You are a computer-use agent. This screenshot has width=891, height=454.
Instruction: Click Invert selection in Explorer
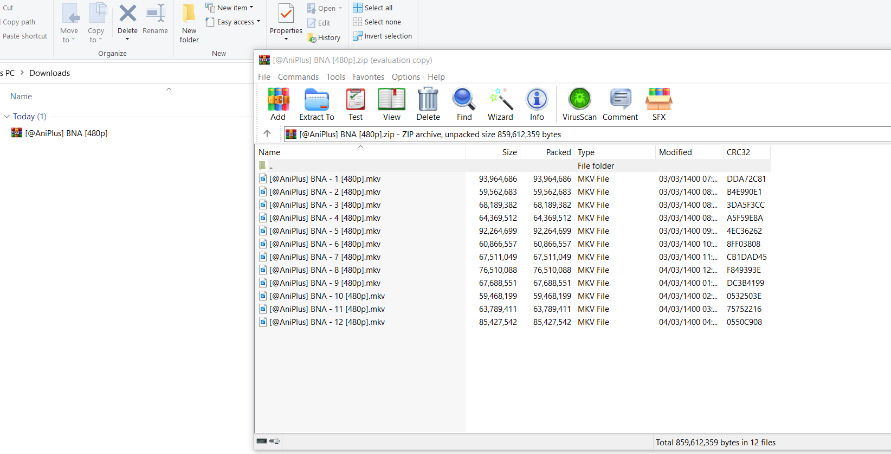pyautogui.click(x=383, y=36)
